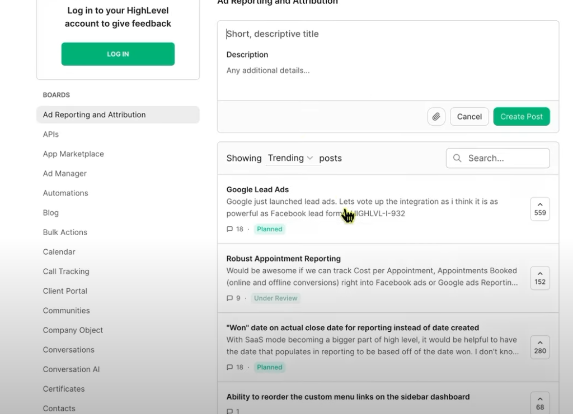Open comments on Robust Appointment Reporting post
Screen dimensions: 573x414
coord(233,298)
